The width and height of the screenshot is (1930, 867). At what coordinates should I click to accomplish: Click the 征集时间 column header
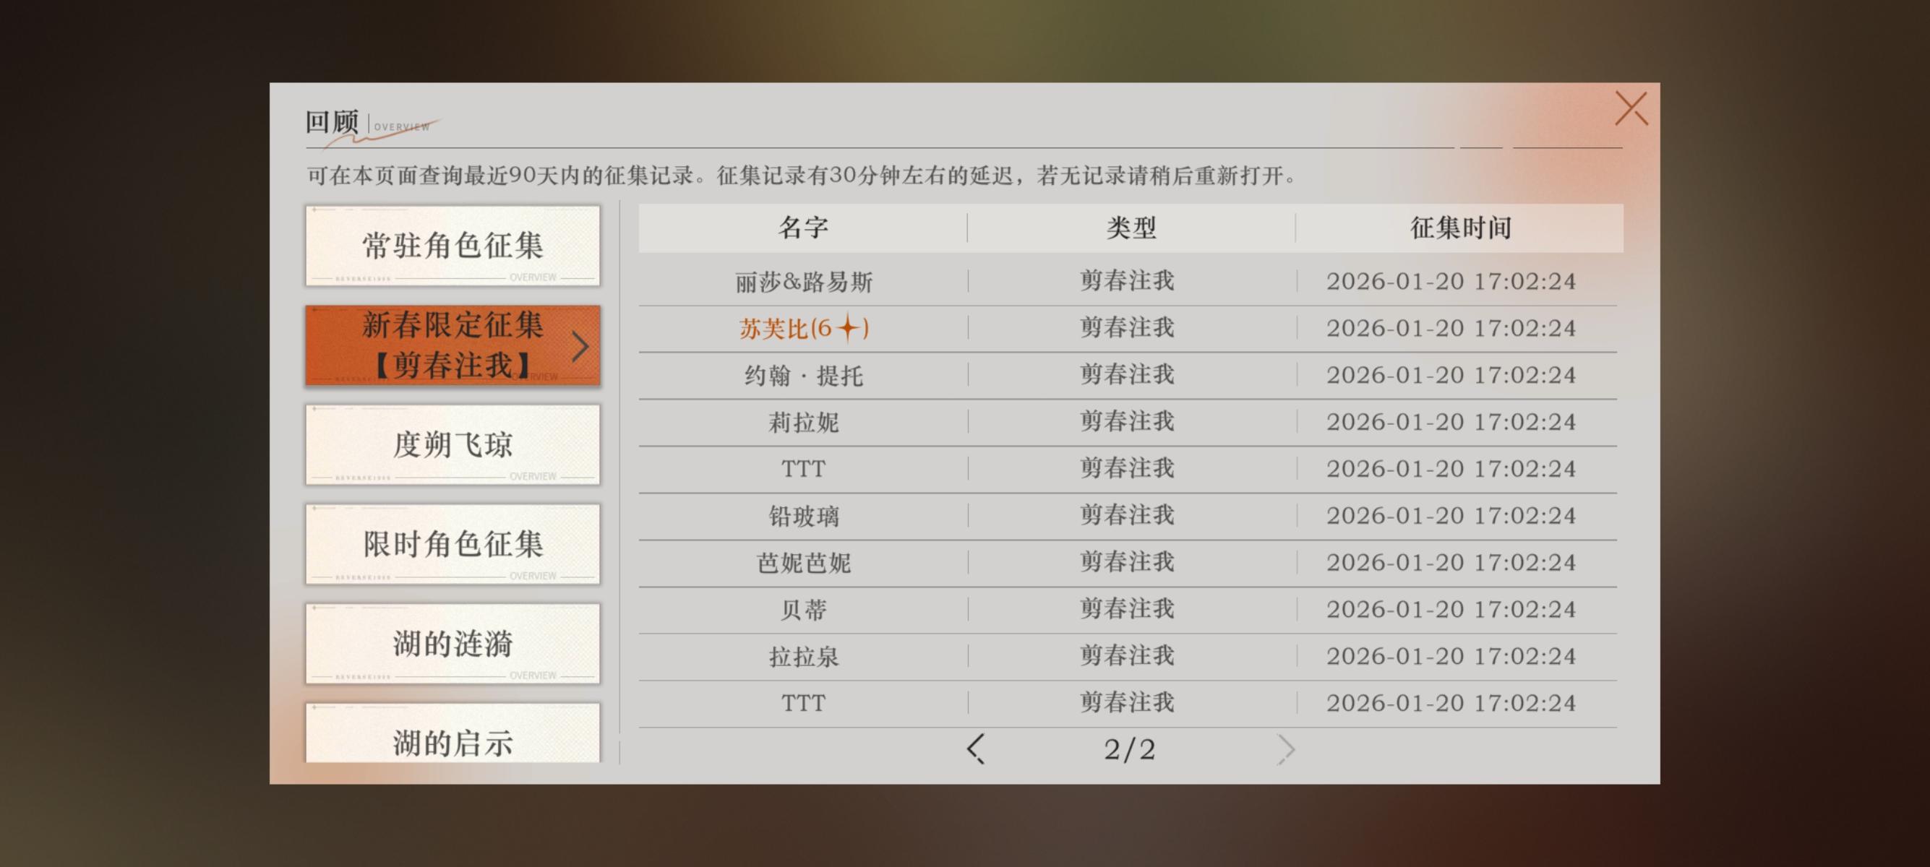[x=1460, y=228]
